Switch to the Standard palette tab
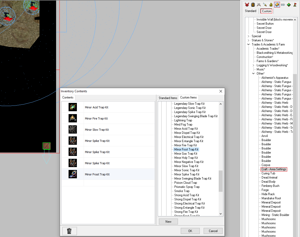The height and width of the screenshot is (237, 300). click(251, 11)
